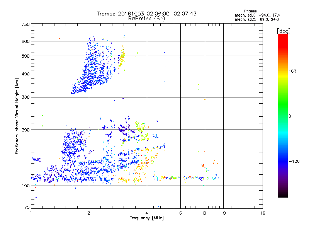
Task: Click the colorbar tick label '0'
Action: pyautogui.click(x=290, y=116)
